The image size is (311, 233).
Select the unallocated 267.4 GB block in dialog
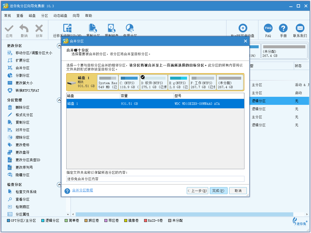click(x=230, y=82)
